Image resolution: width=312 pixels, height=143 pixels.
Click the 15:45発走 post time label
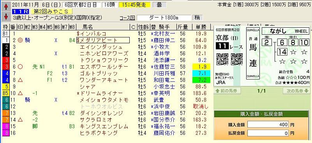[134, 5]
